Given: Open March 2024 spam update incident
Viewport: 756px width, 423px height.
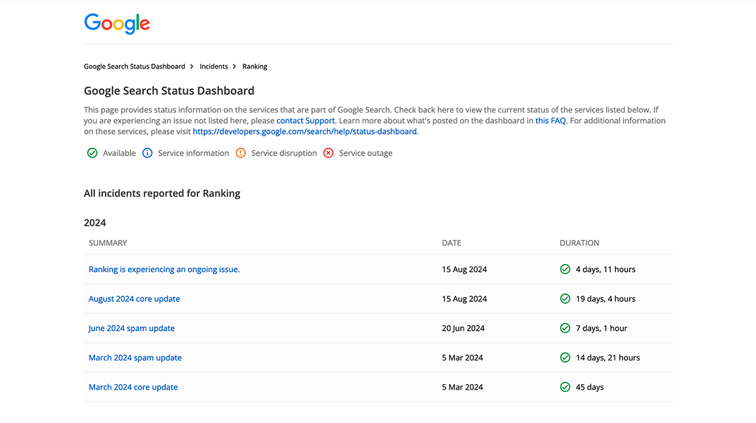Looking at the screenshot, I should pos(135,358).
